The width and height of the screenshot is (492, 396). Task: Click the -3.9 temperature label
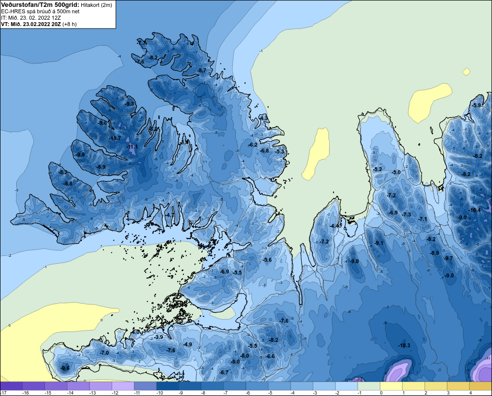coord(158,336)
